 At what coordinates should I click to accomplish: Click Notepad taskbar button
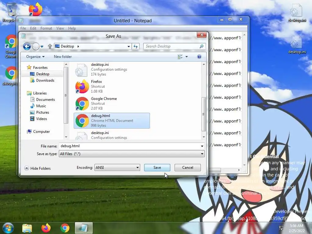[x=83, y=228]
